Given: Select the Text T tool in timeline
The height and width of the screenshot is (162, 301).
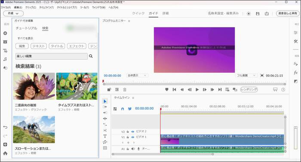Looking at the screenshot, I should click(105, 136).
